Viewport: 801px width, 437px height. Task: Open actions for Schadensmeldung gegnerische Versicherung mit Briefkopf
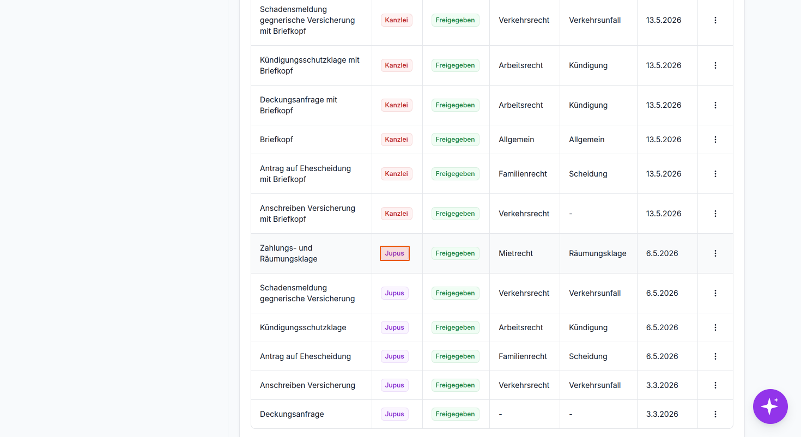[x=715, y=20]
